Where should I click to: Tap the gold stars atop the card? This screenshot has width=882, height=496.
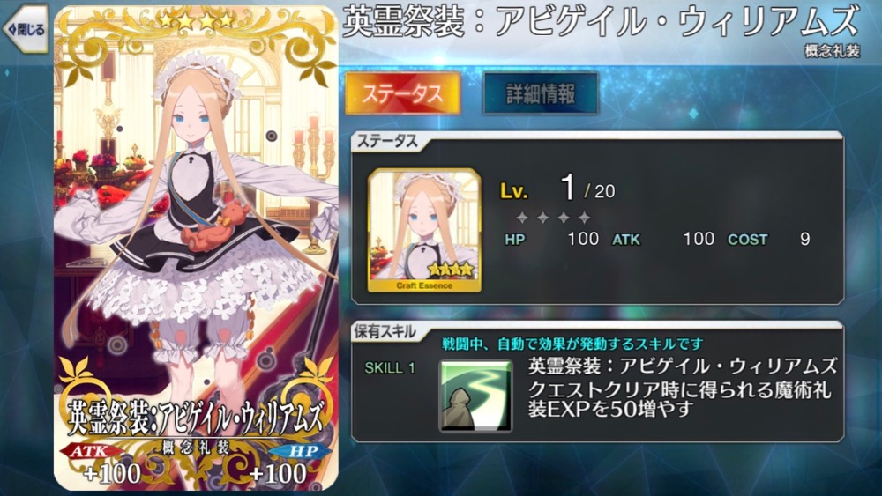tap(197, 21)
